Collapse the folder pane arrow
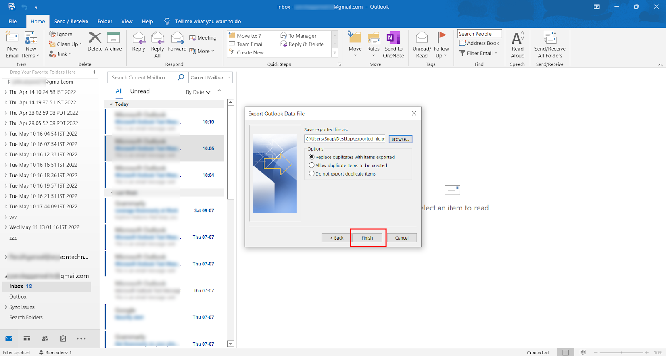 (94, 72)
